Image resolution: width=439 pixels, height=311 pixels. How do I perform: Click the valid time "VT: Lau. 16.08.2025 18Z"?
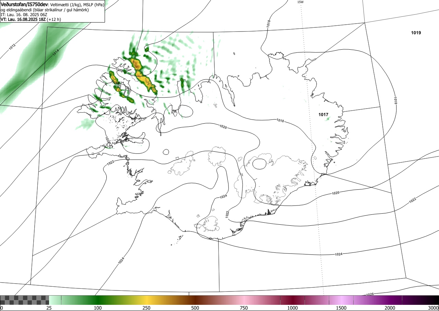tap(23, 19)
